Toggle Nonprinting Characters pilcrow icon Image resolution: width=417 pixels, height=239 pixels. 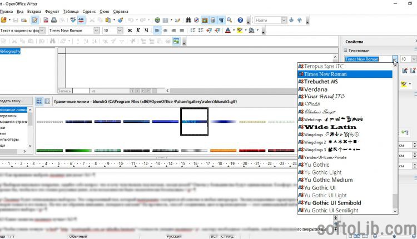[221, 20]
